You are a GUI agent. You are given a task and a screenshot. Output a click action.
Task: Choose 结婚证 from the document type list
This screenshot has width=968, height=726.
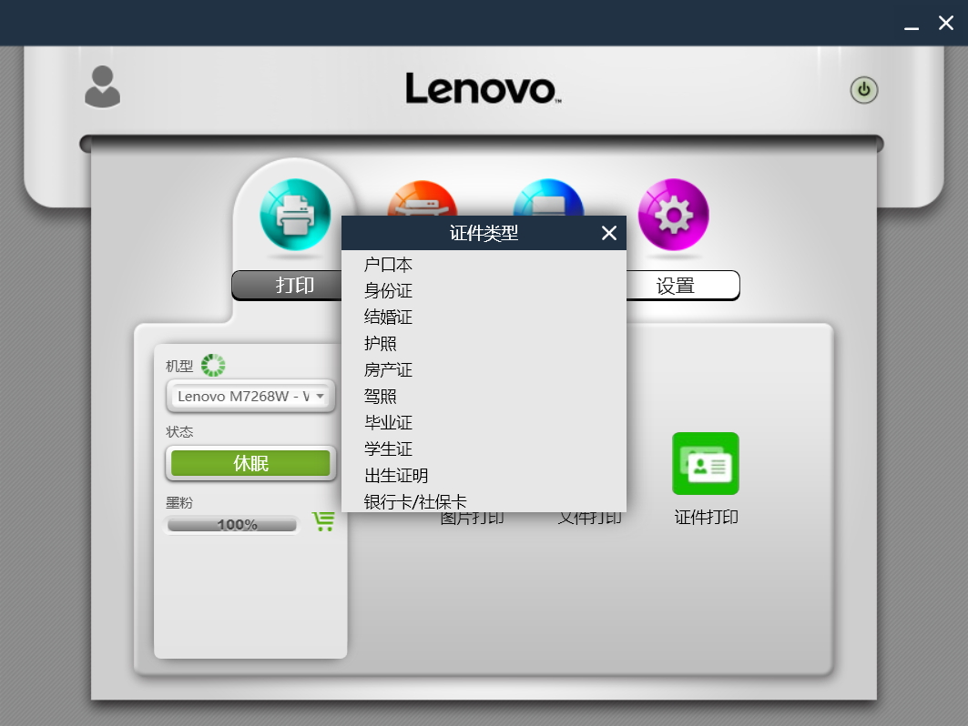(x=484, y=317)
